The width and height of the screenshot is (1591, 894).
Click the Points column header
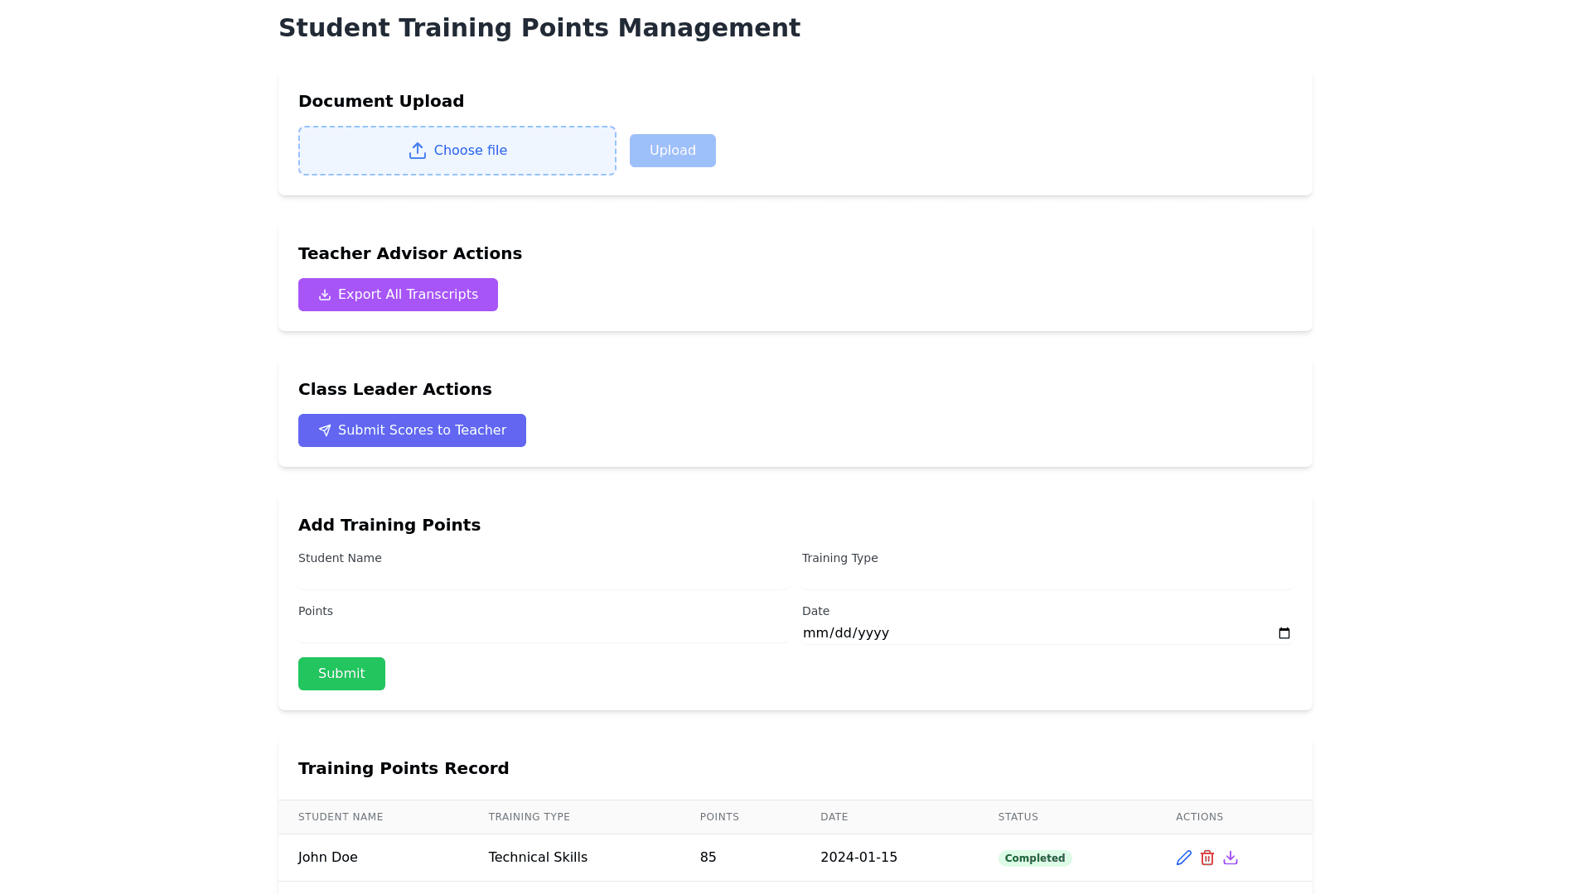tap(719, 817)
